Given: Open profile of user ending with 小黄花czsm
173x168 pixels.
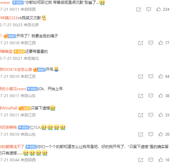Looking at the screenshot, I should [13, 89].
